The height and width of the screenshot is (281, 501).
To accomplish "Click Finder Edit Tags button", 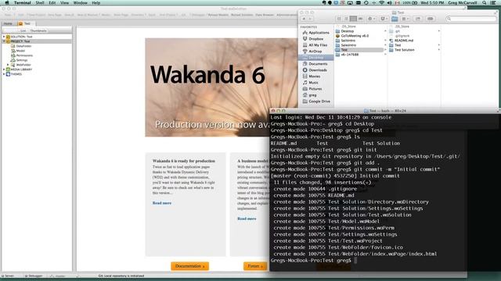I will click(430, 19).
